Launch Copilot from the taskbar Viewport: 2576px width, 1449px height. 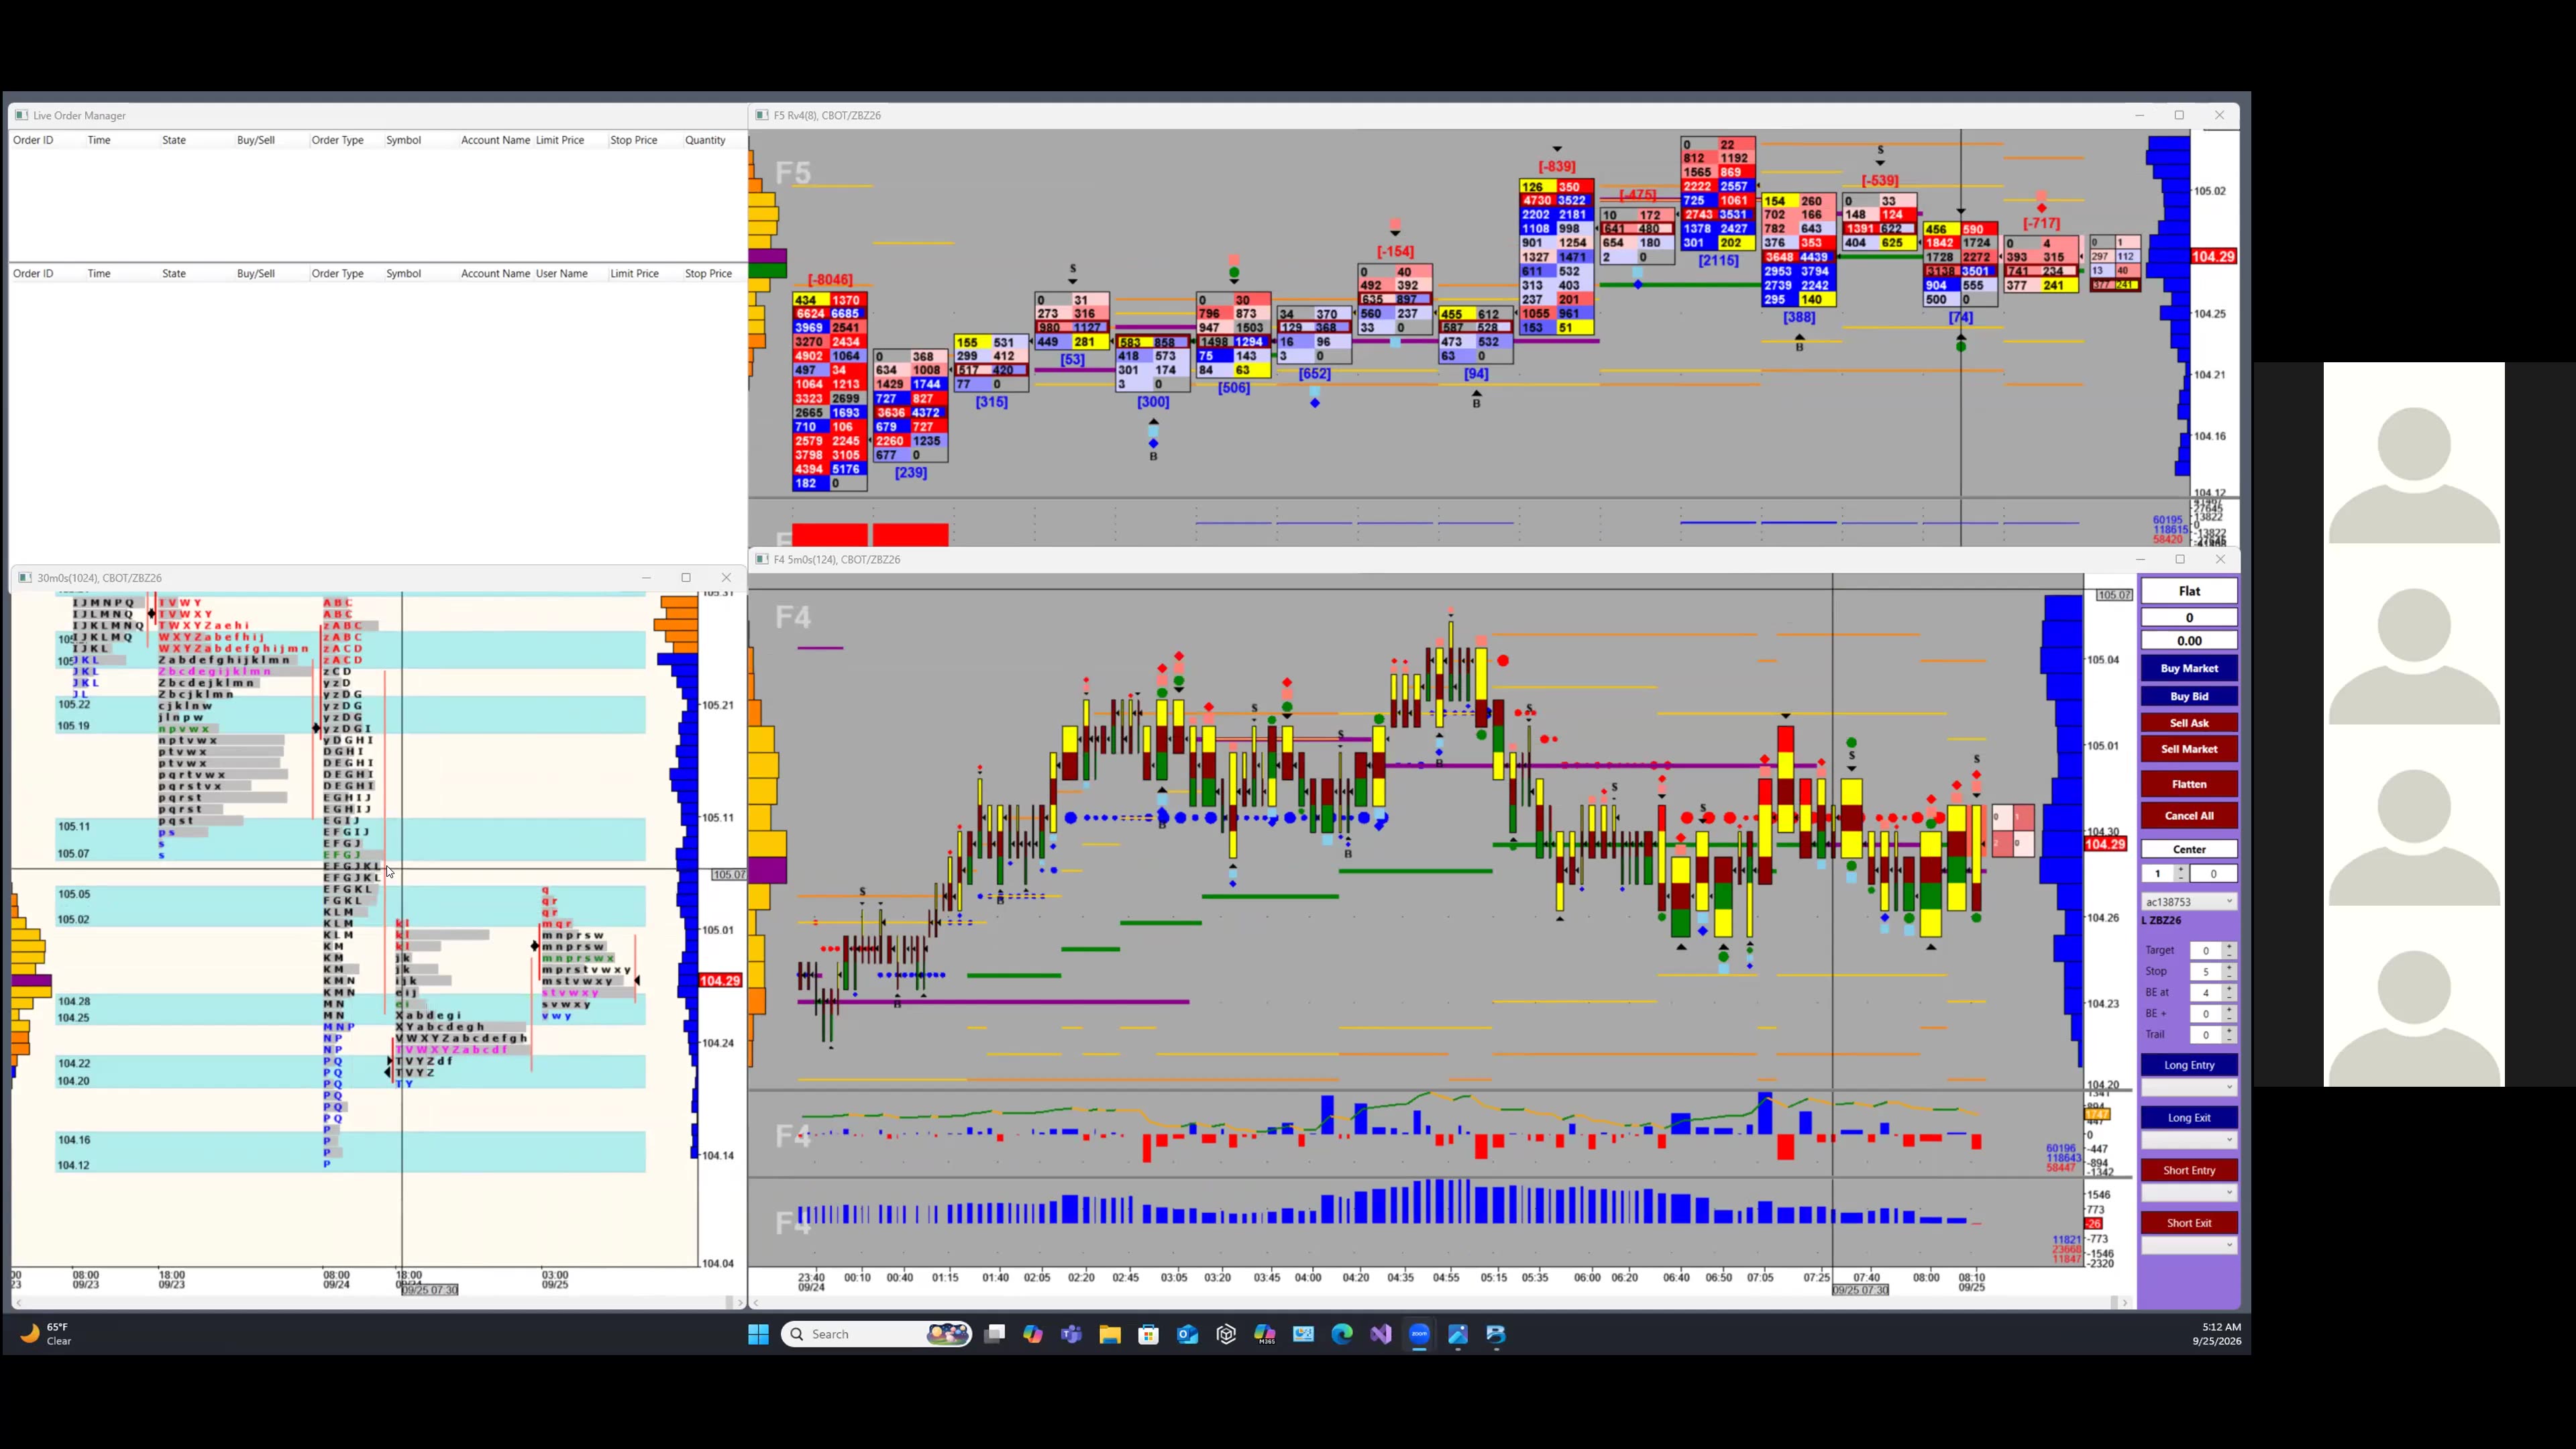click(x=1033, y=1334)
